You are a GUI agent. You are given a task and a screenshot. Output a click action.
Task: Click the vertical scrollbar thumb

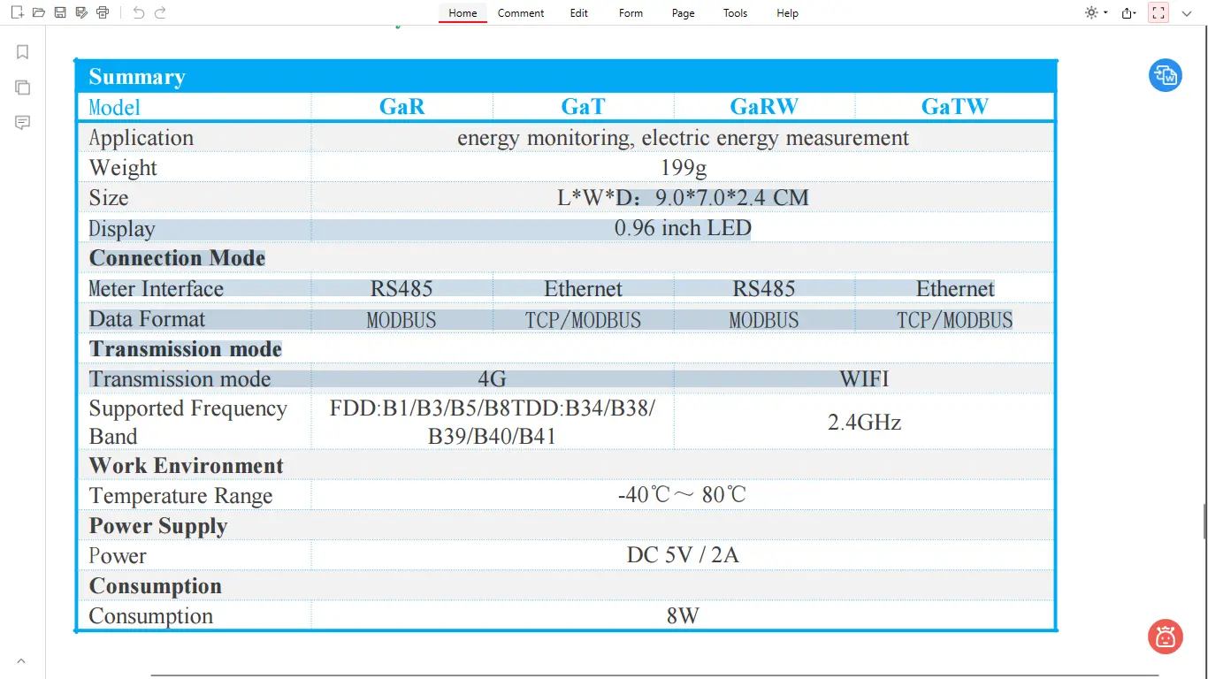point(1204,522)
